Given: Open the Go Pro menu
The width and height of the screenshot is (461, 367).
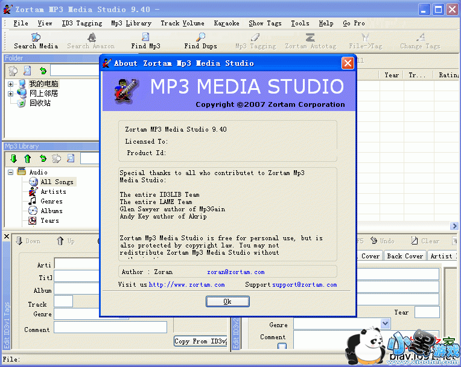Looking at the screenshot, I should tap(354, 23).
